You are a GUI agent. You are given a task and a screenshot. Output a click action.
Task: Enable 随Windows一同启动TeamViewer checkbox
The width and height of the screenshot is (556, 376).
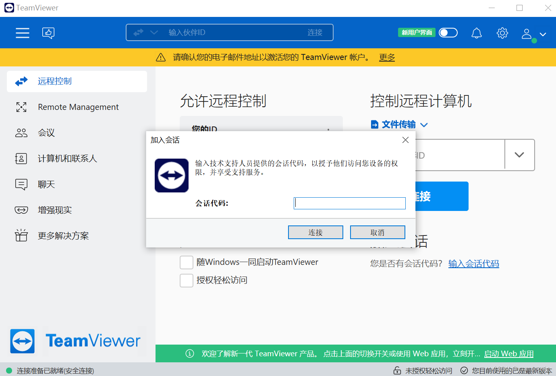pos(186,262)
